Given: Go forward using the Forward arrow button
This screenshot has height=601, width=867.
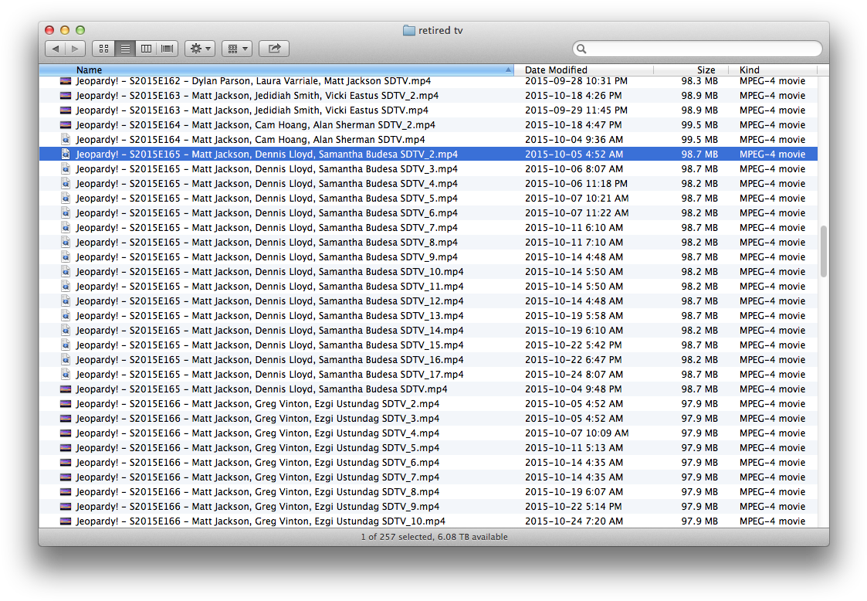Looking at the screenshot, I should [75, 49].
